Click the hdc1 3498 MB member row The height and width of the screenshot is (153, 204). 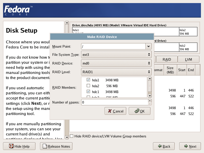coord(114,92)
